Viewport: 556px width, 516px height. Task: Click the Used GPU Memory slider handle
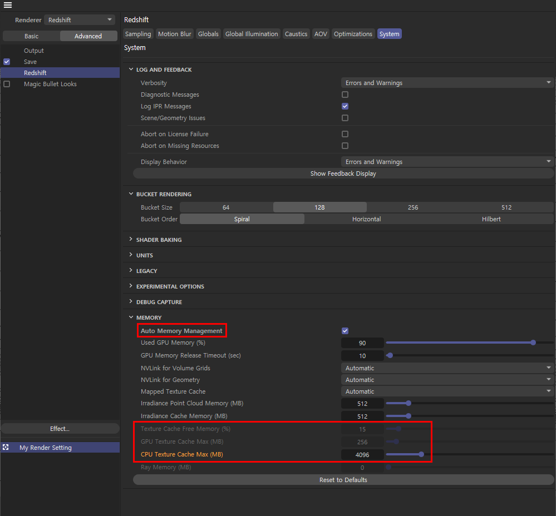pyautogui.click(x=533, y=343)
